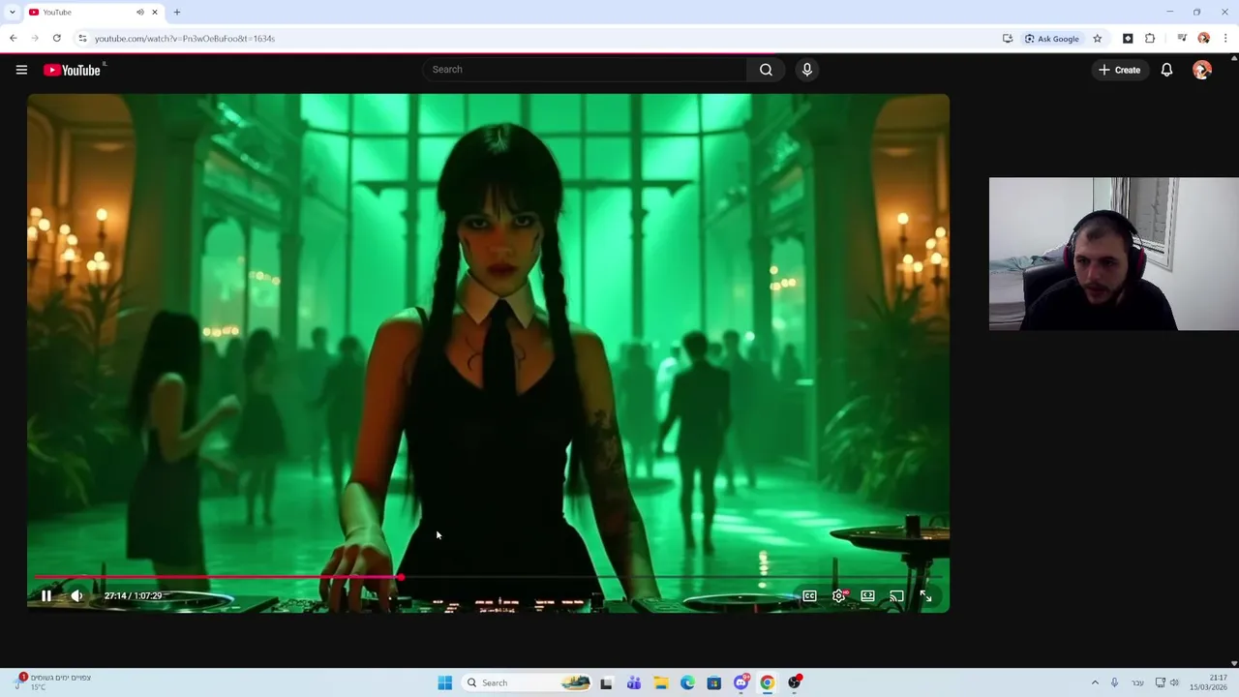Seek to unplayed part of progress bar

673,578
